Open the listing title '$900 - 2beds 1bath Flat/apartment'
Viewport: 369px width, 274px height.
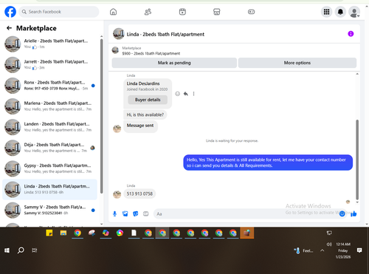[151, 53]
